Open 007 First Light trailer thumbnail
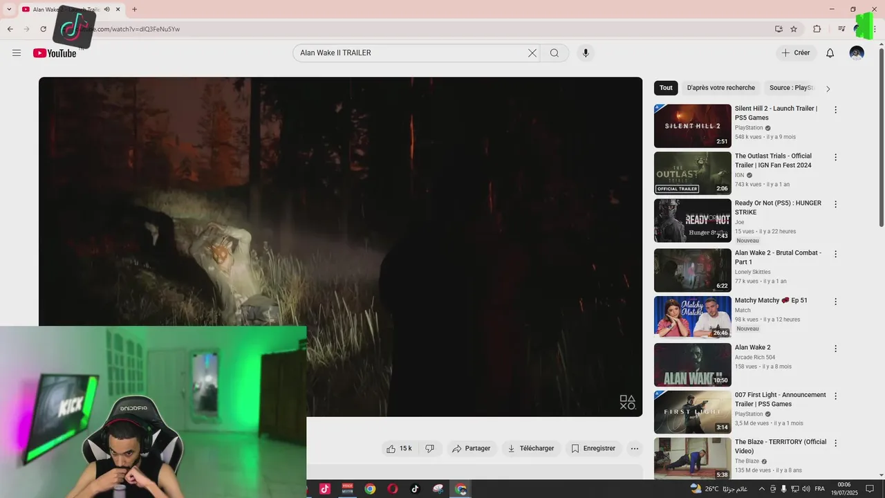Viewport: 885px width, 498px height. tap(692, 412)
